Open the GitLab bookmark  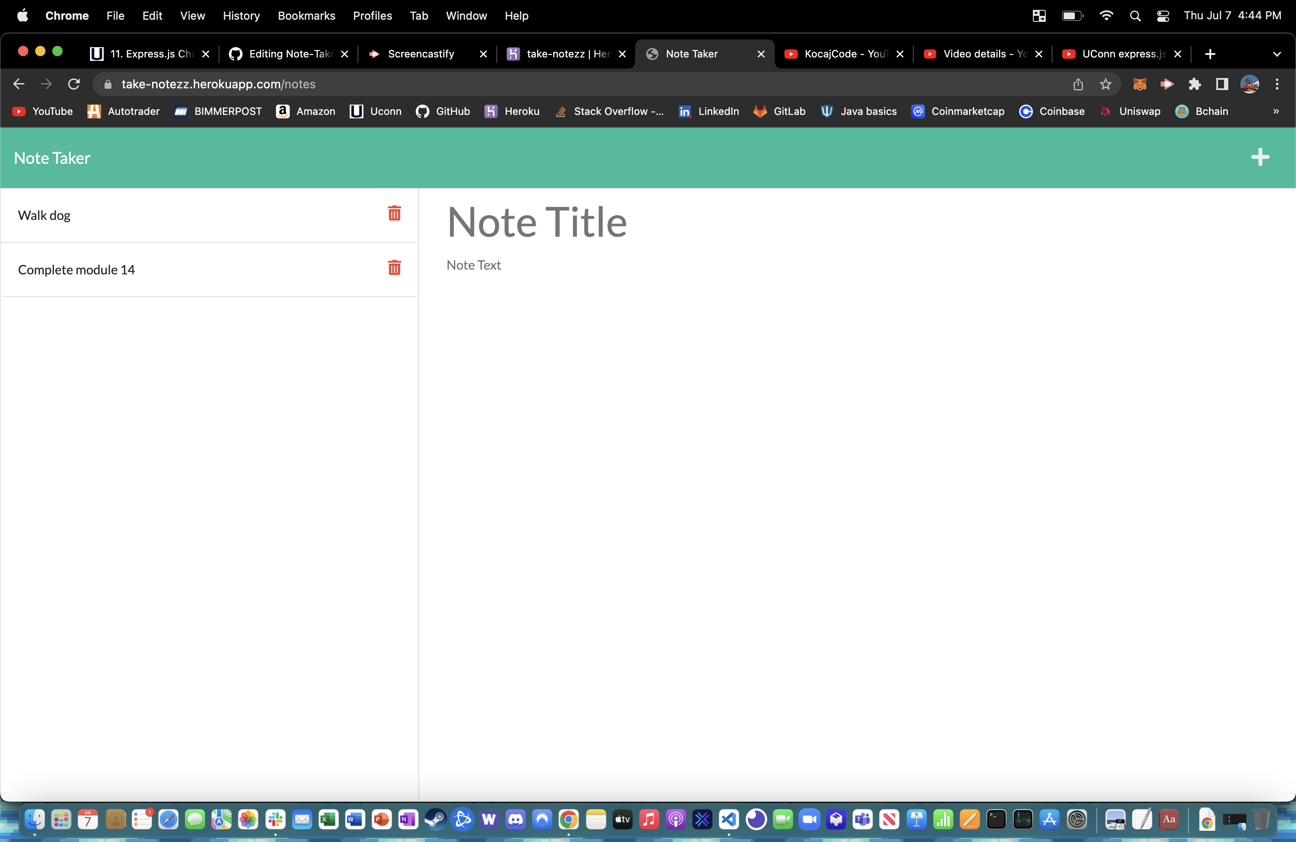pyautogui.click(x=779, y=111)
